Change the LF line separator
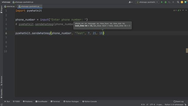This screenshot has width=188, height=106. tap(147, 105)
